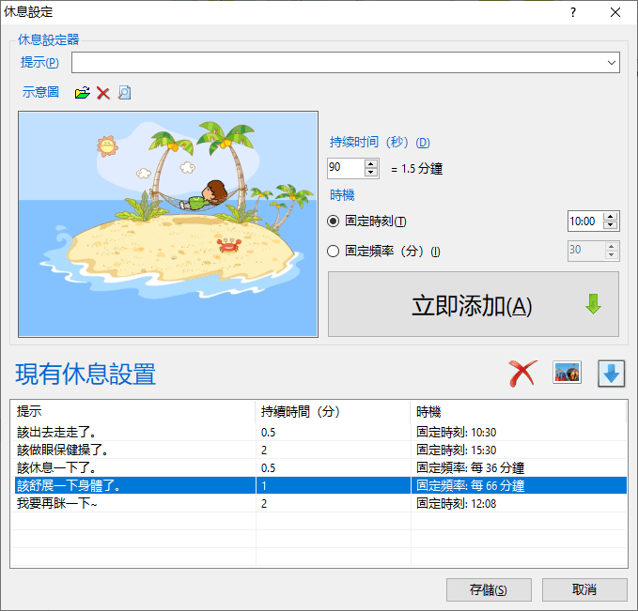Delete selected break with large red X
The width and height of the screenshot is (638, 611).
522,374
